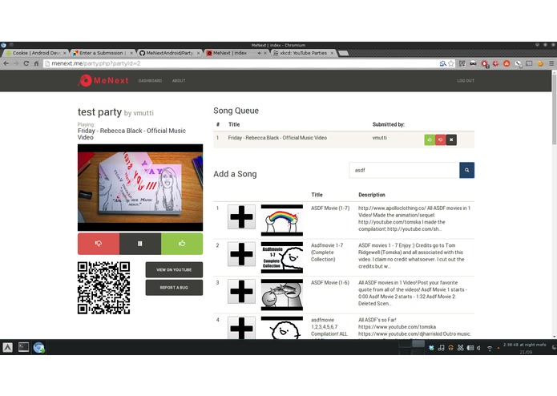Switch to Enter a Submission browser tab
The width and height of the screenshot is (557, 396).
click(102, 53)
